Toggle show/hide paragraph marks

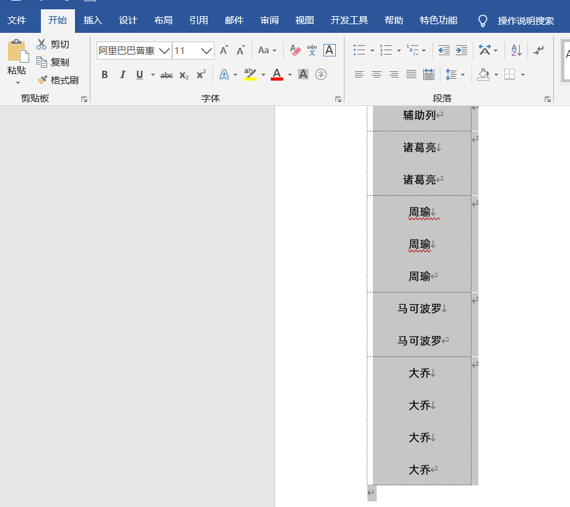tap(538, 50)
